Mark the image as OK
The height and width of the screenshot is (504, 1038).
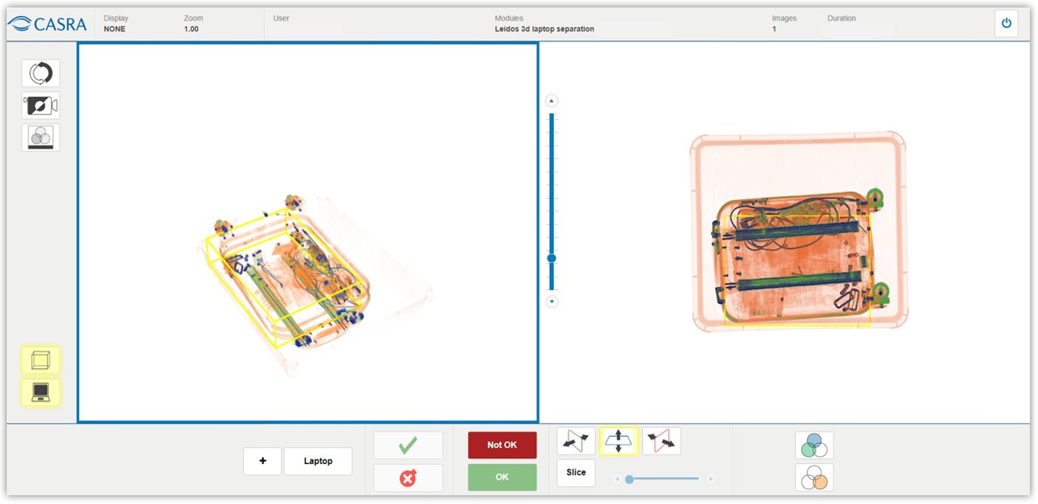click(x=502, y=477)
